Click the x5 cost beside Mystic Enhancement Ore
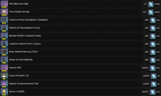This screenshot has width=161, height=96. (155, 84)
